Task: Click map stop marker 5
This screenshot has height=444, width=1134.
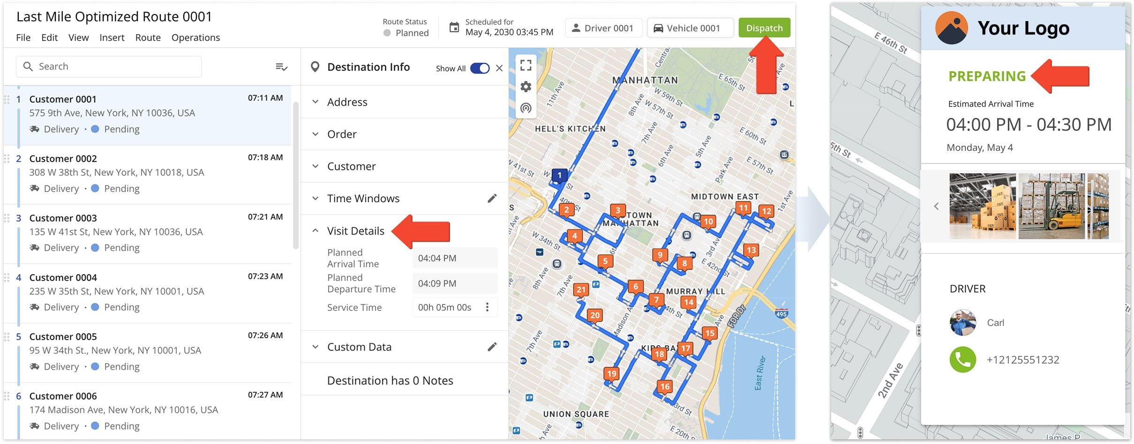Action: pos(605,262)
